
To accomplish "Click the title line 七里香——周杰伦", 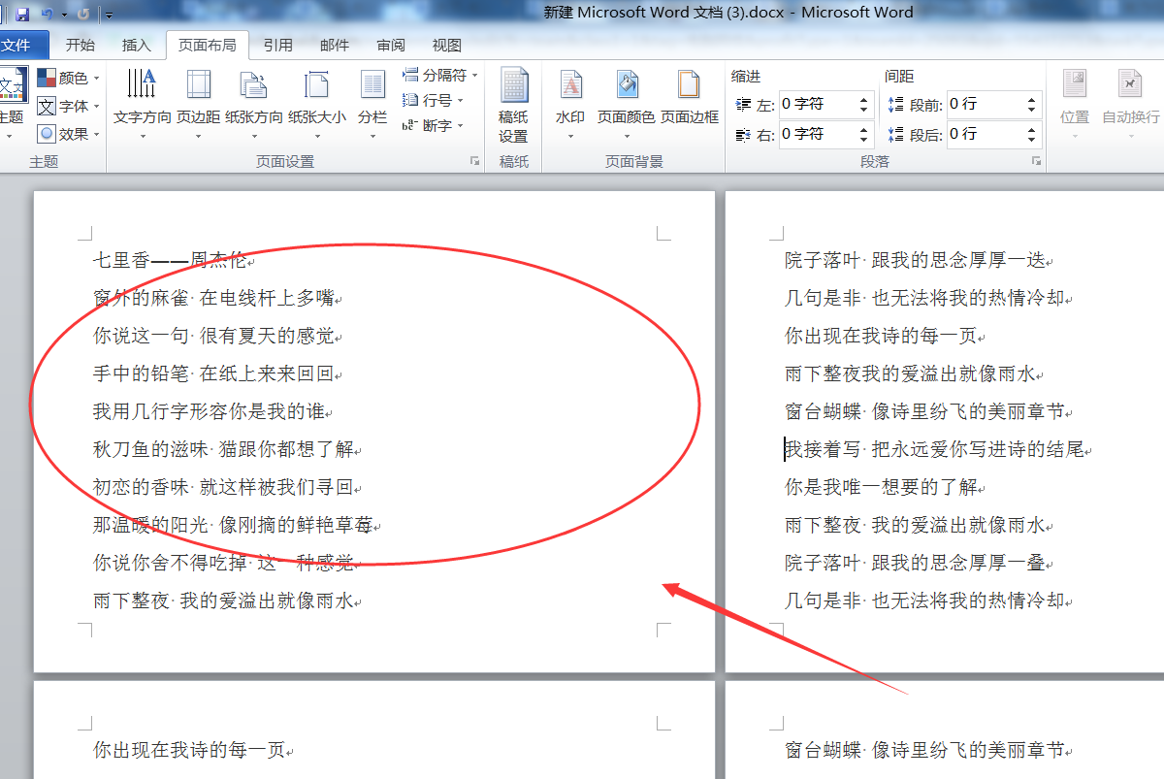I will 170,260.
